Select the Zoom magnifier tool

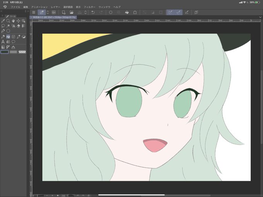(8, 21)
